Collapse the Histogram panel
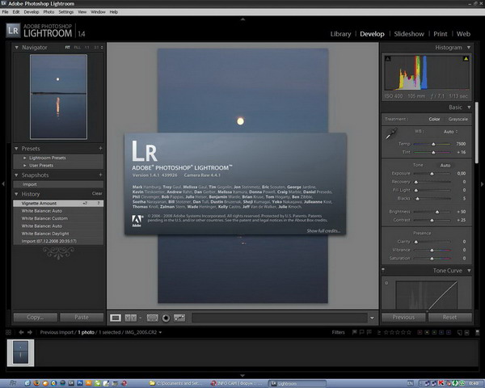 469,48
